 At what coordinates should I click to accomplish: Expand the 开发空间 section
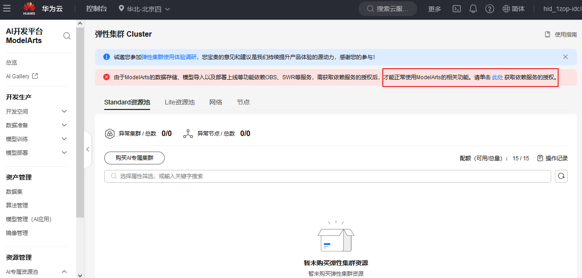(36, 111)
